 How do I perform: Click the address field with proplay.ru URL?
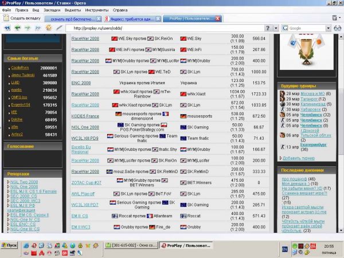tap(165, 28)
